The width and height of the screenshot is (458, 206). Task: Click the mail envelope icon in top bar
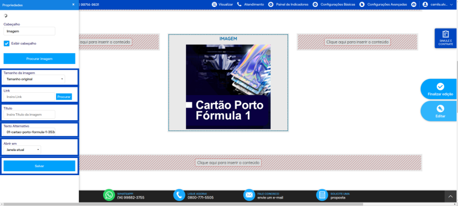click(413, 5)
